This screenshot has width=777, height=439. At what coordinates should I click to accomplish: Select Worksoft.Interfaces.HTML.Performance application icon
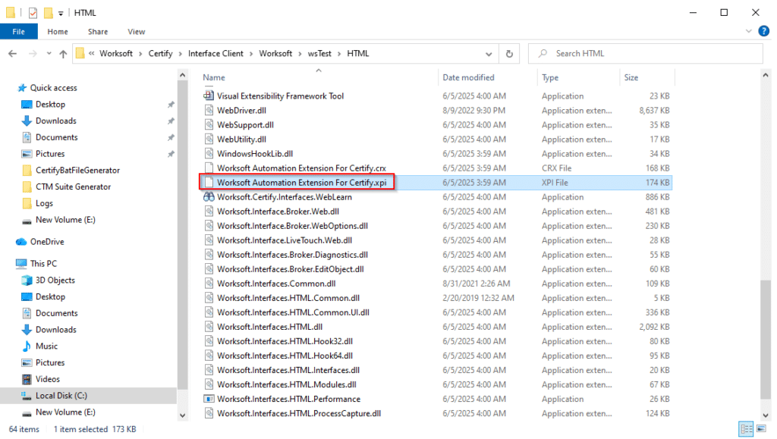pos(209,399)
